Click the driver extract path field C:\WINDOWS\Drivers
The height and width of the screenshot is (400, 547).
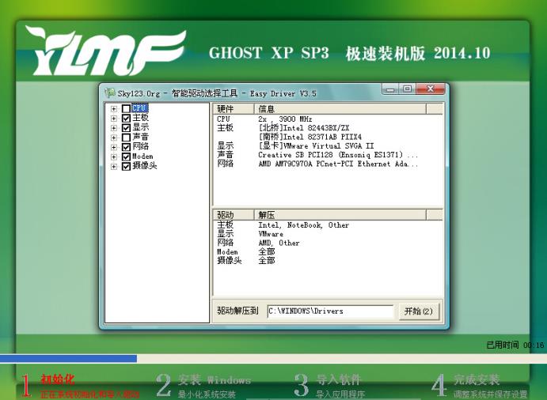coord(330,311)
